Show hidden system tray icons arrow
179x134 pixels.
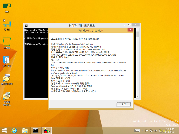143,131
